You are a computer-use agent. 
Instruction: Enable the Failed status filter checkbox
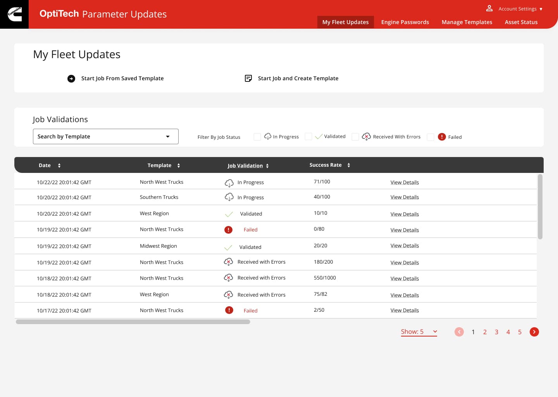point(430,137)
